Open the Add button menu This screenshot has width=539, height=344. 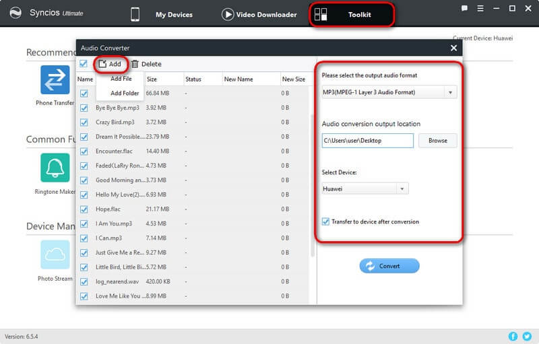pos(110,64)
